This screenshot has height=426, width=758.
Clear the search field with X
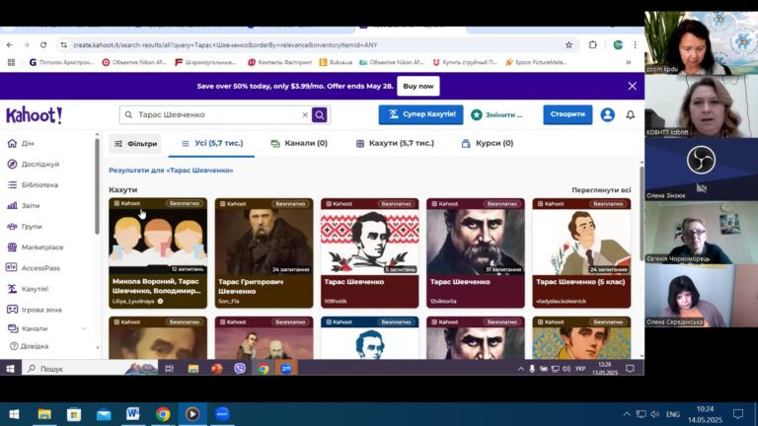click(304, 115)
